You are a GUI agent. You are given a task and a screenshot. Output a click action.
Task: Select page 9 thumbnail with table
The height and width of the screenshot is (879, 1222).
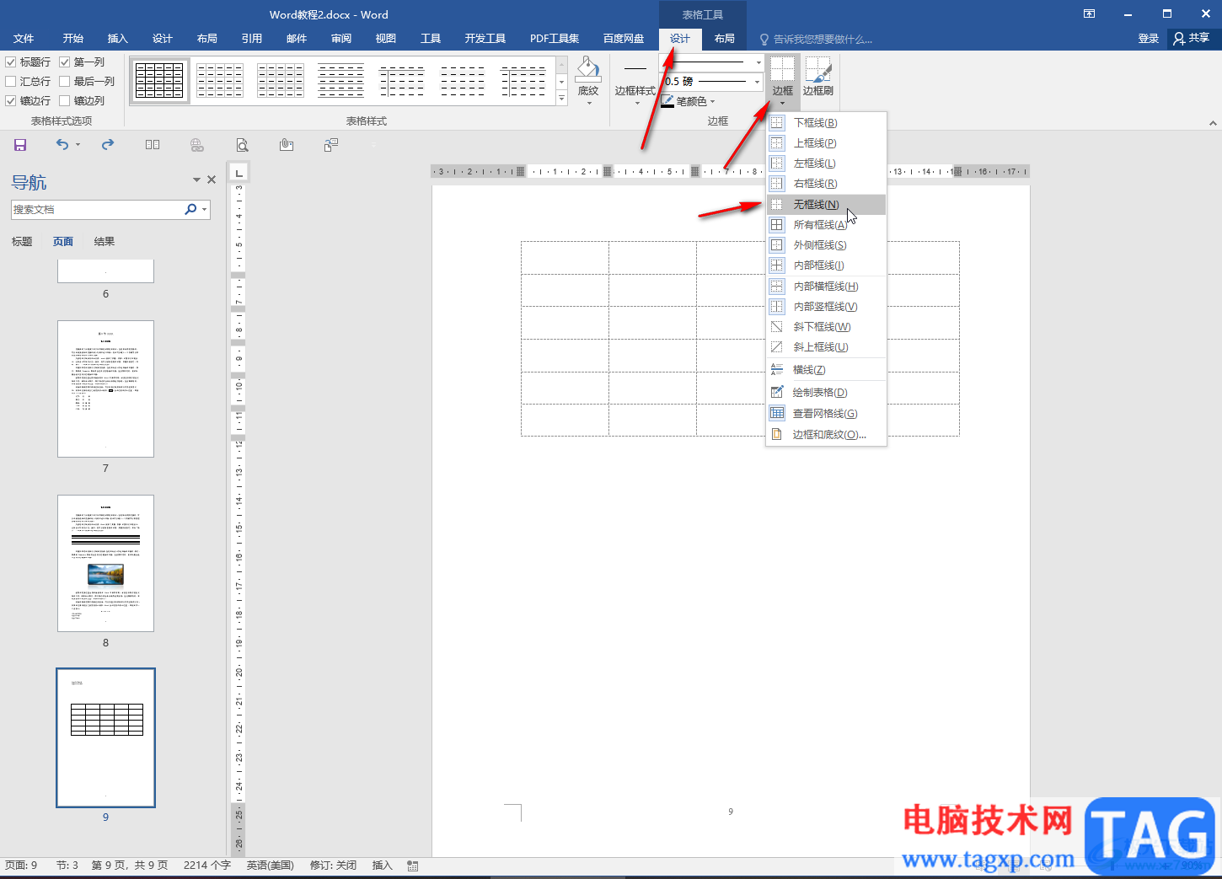(x=105, y=737)
